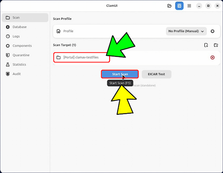Select the [Portal] clamav-testfiles target row
This screenshot has height=173, width=223.
tap(136, 58)
